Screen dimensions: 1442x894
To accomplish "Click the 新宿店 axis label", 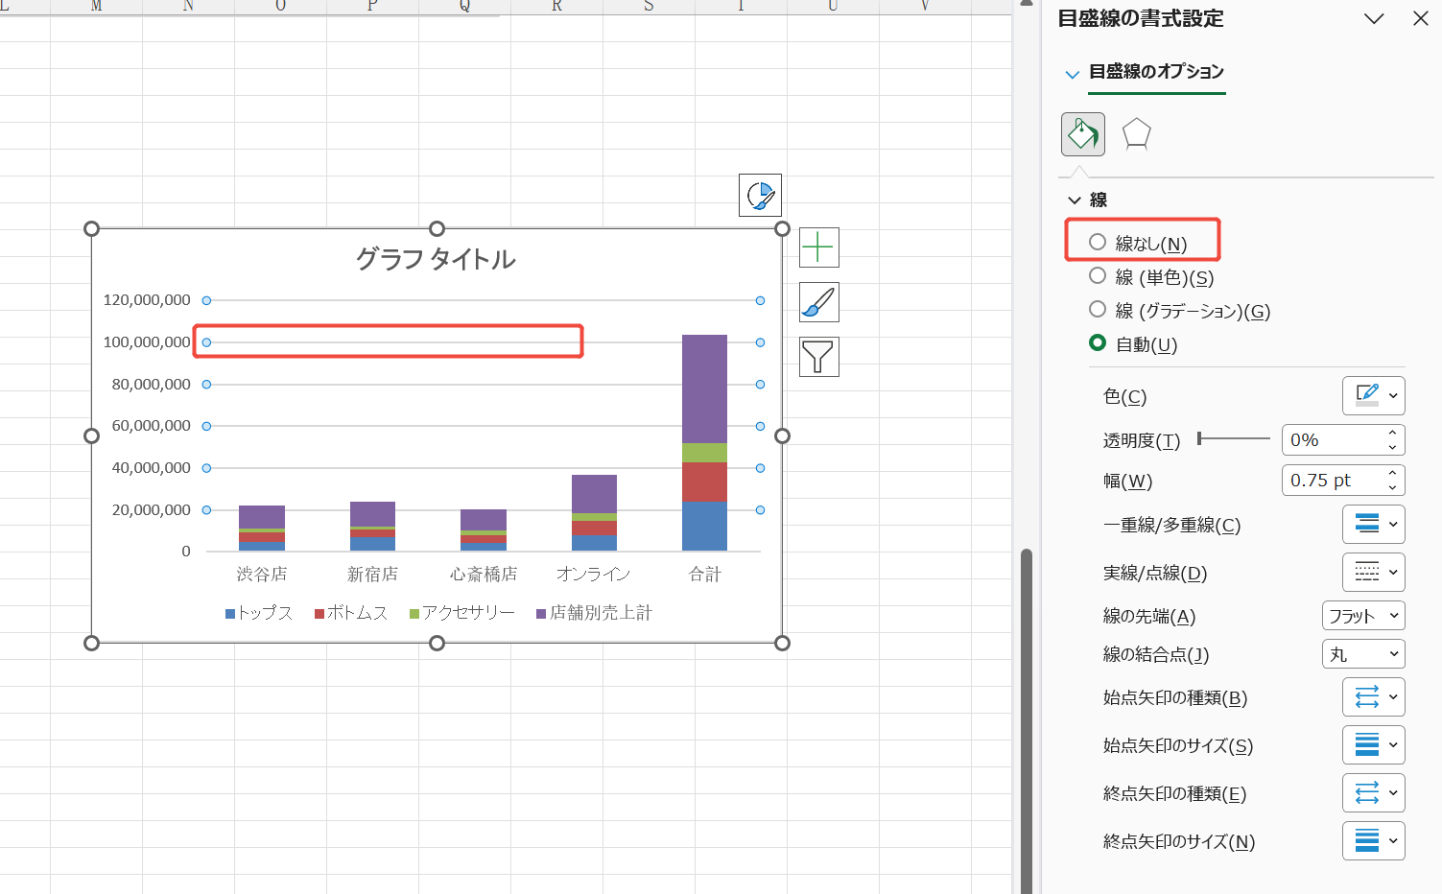I will pyautogui.click(x=372, y=574).
